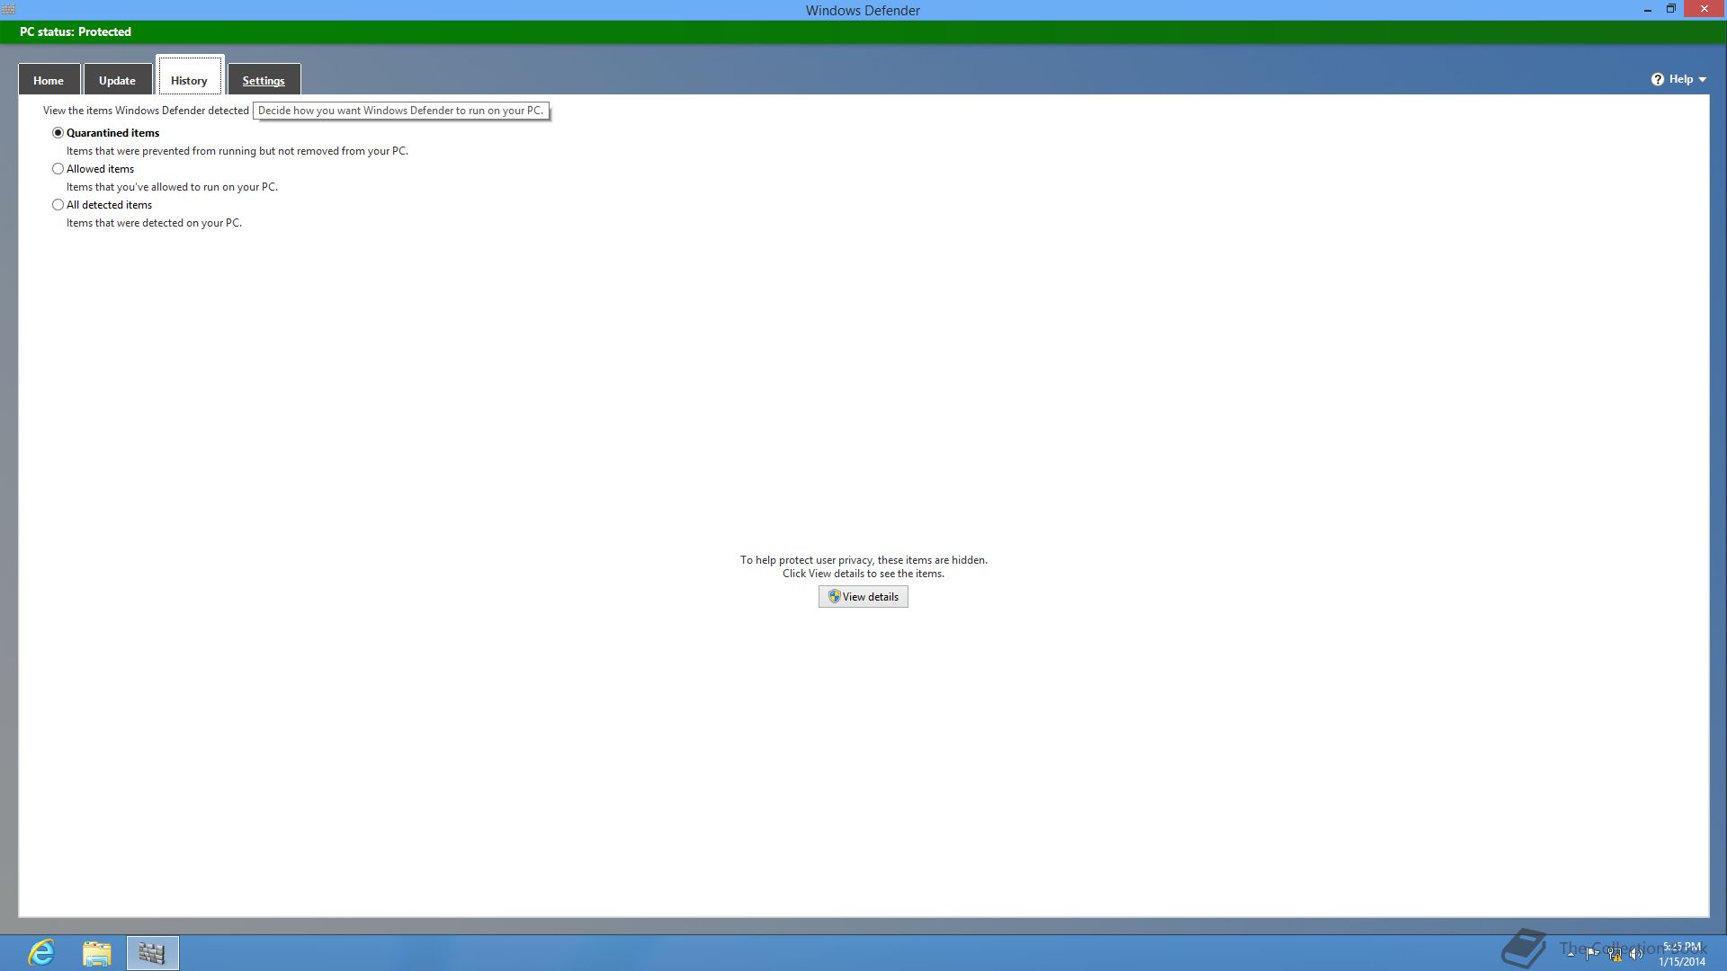This screenshot has height=971, width=1727.
Task: Click the View details button
Action: click(x=863, y=597)
